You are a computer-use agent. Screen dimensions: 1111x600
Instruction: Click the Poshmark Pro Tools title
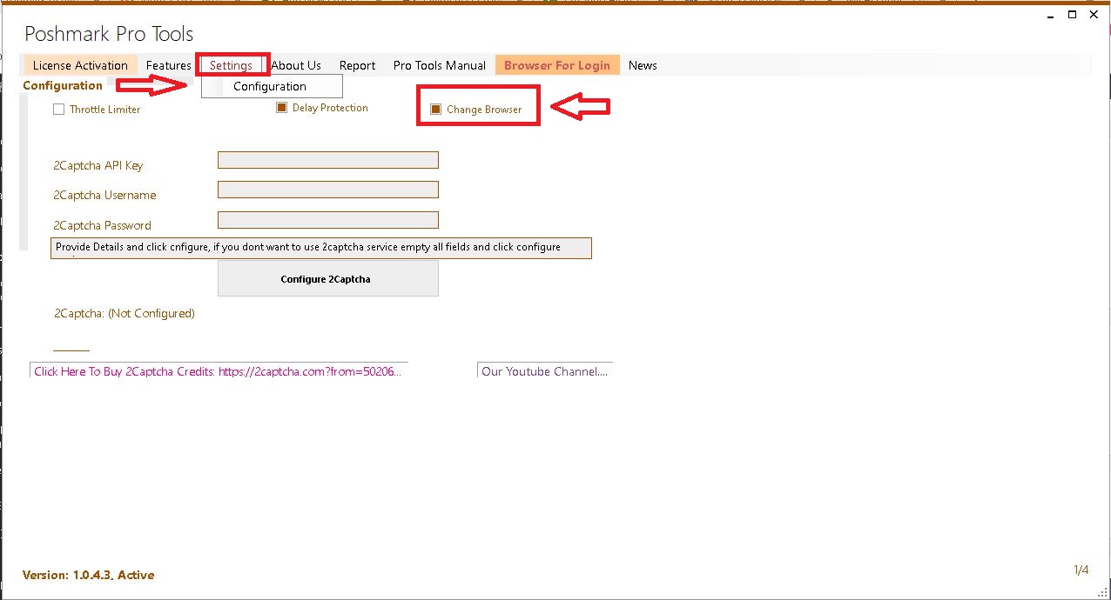pyautogui.click(x=109, y=34)
